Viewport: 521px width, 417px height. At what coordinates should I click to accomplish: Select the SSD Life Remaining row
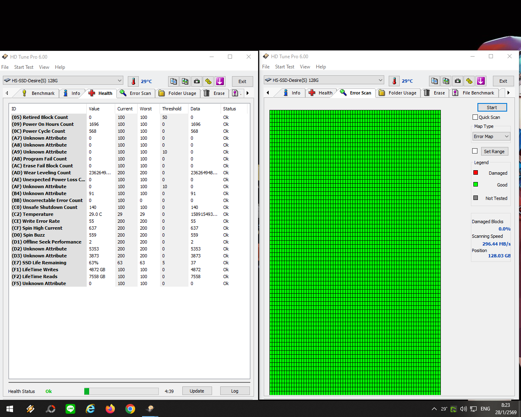44,263
